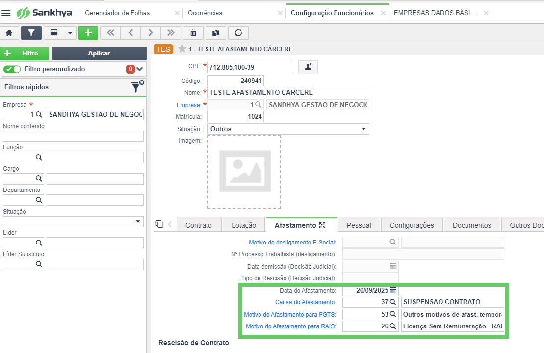Search Líder Substituto lookup icon
Screen dimensions: 544x353
(x=39, y=264)
